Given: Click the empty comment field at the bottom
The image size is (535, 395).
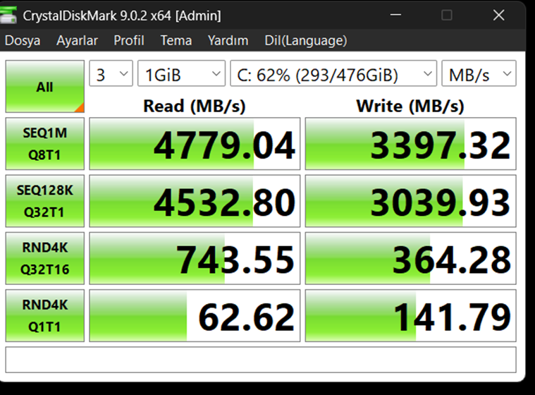Looking at the screenshot, I should 261,360.
